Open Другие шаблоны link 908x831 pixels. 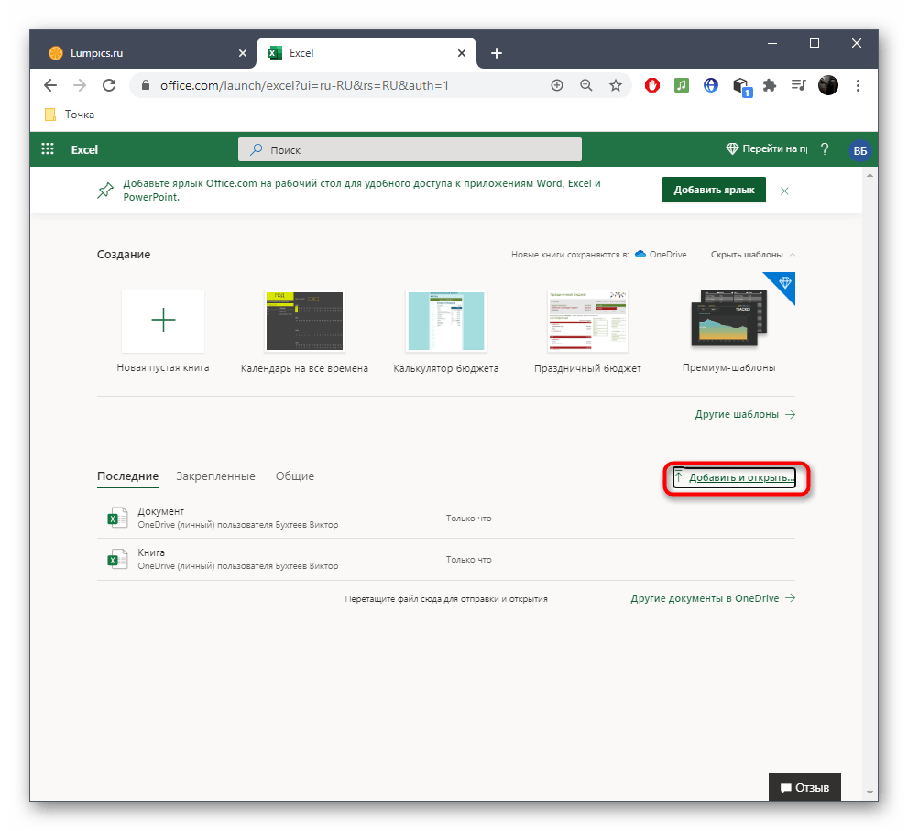[745, 414]
